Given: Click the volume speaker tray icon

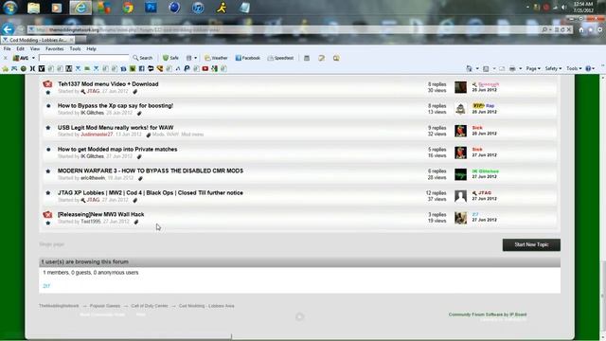Looking at the screenshot, I should tap(564, 8).
